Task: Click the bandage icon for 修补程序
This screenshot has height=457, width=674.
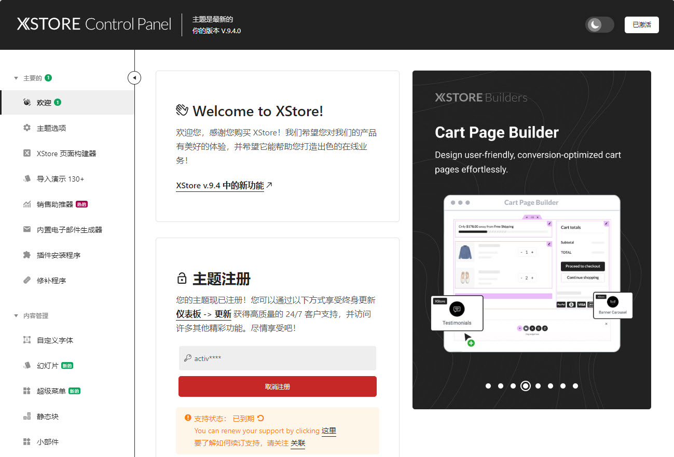Action: point(27,280)
